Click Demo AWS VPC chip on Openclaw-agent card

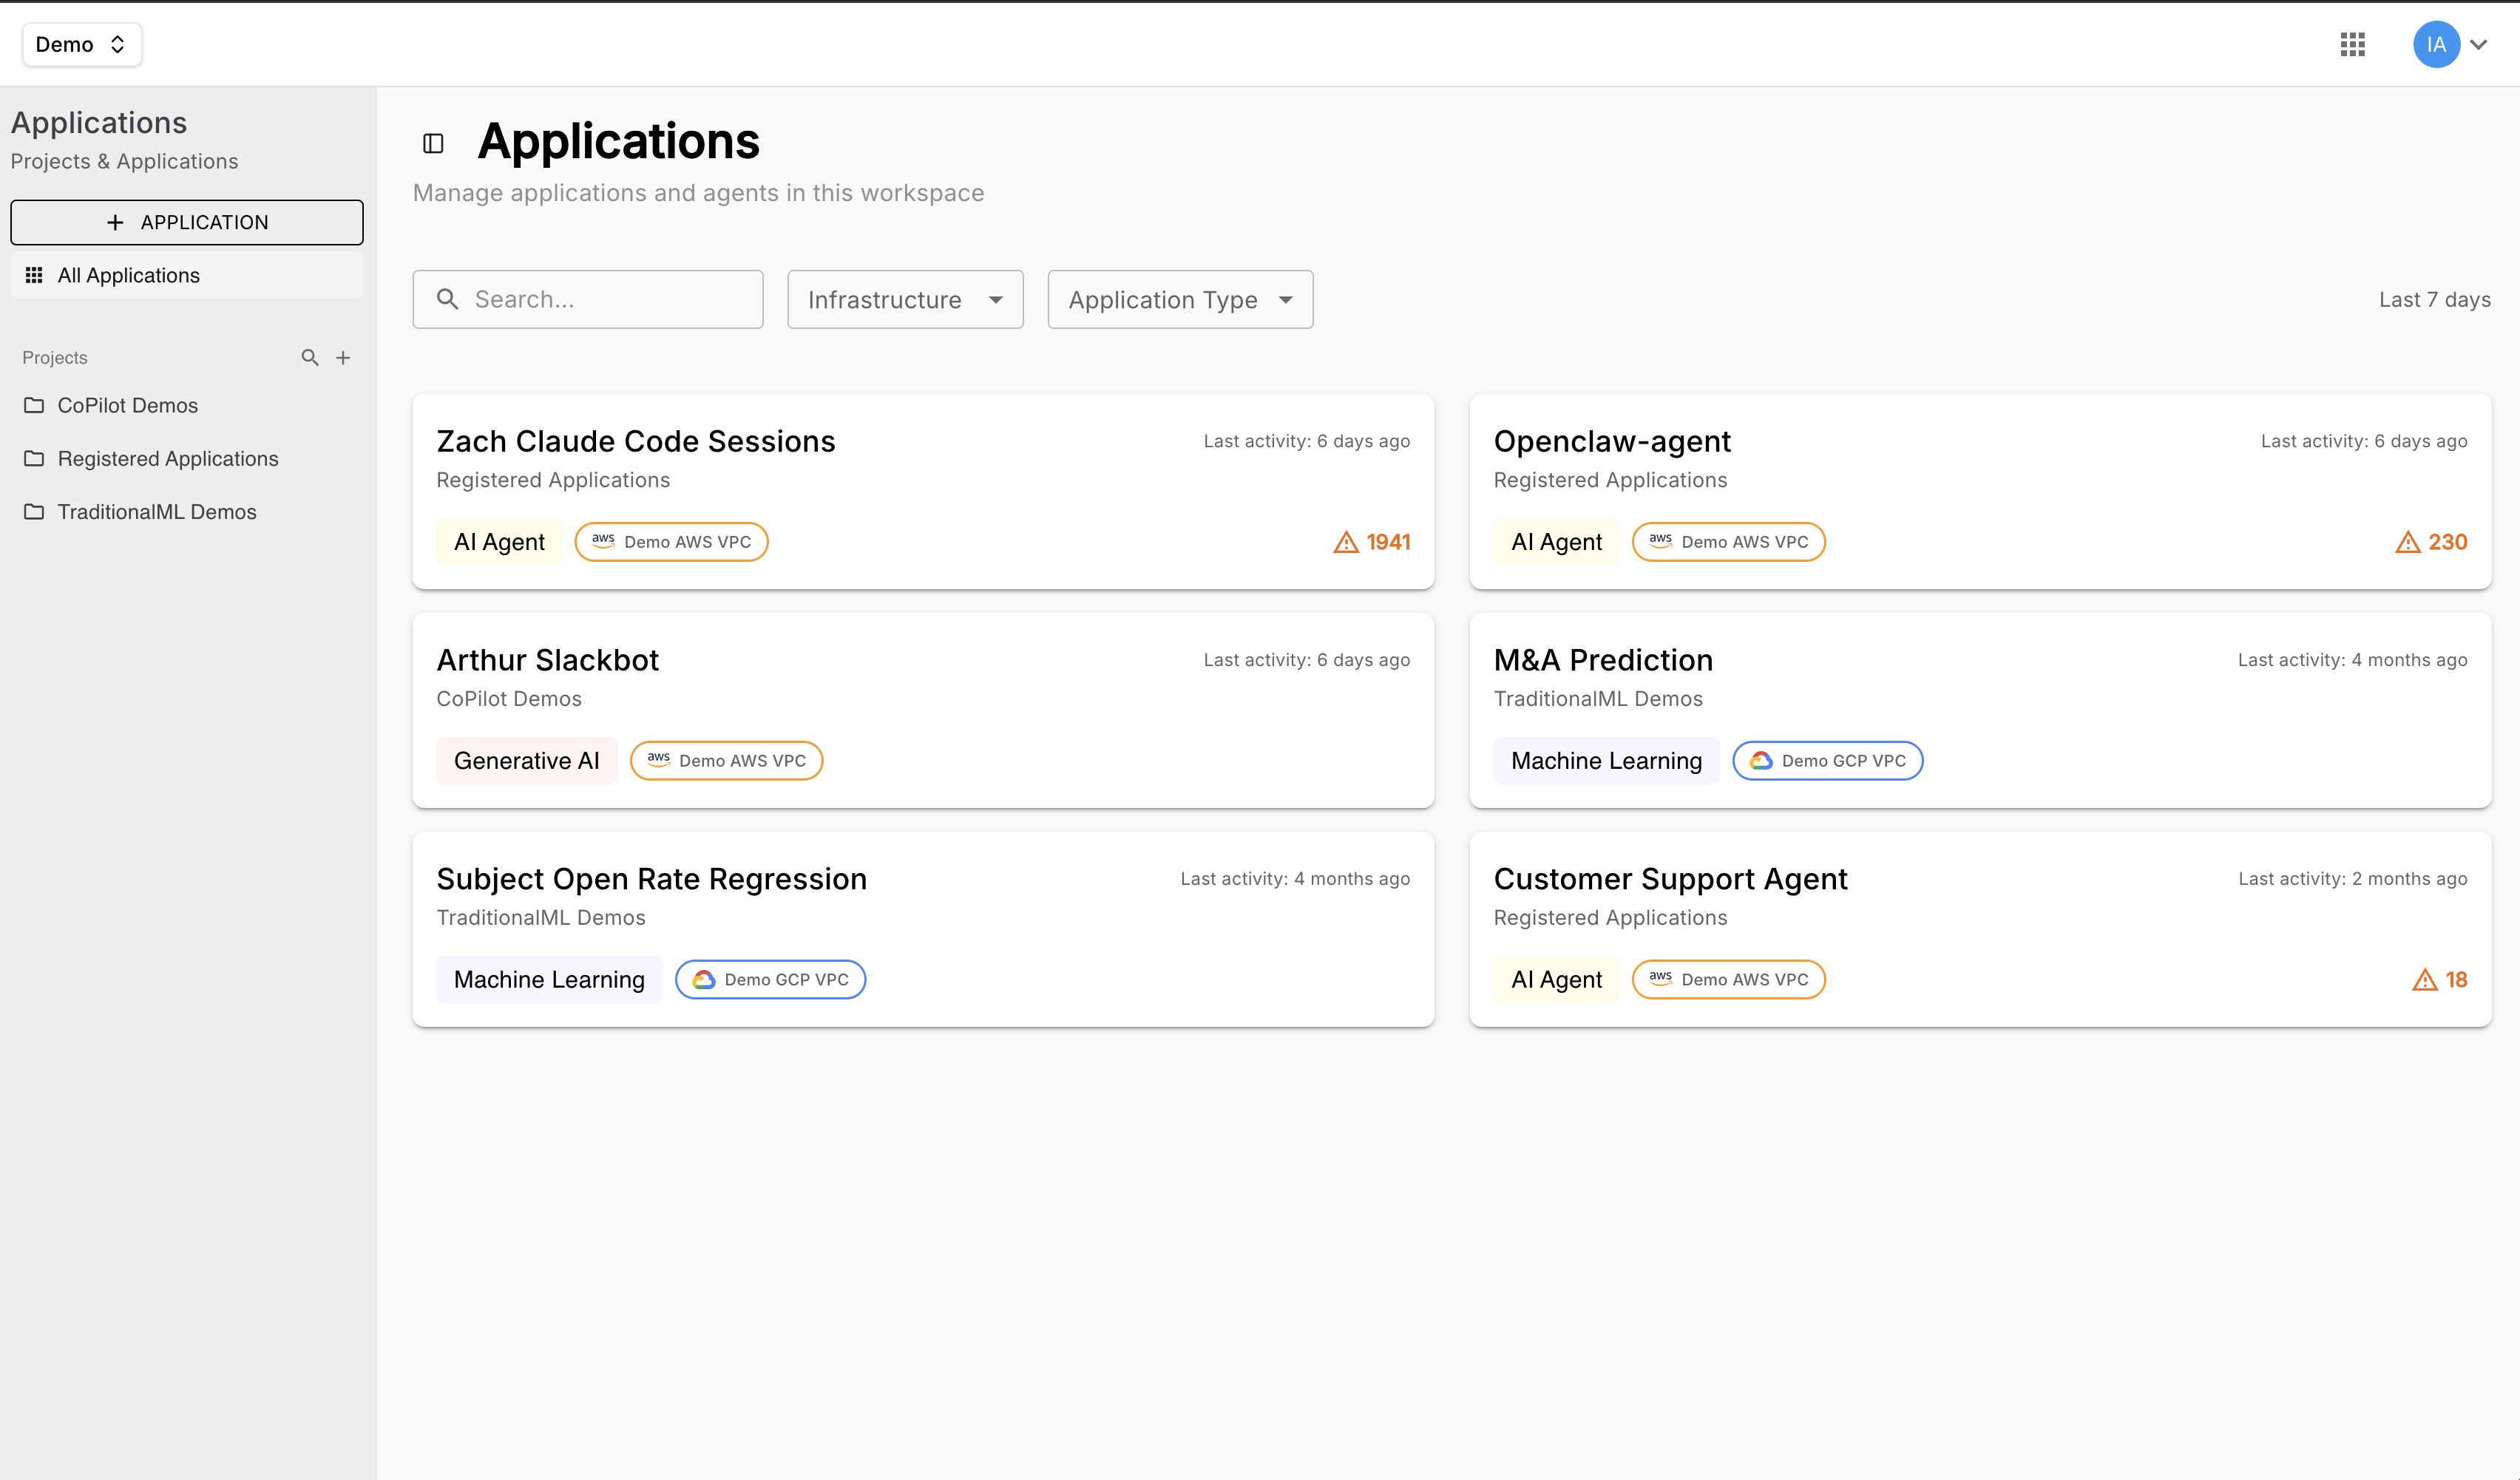coord(1728,542)
